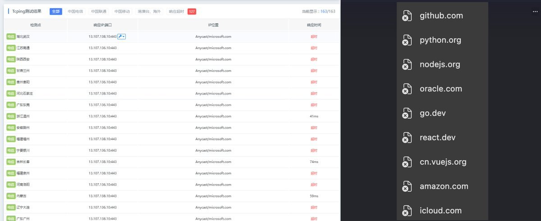
Task: Filter results by 中国联通
Action: (x=98, y=12)
